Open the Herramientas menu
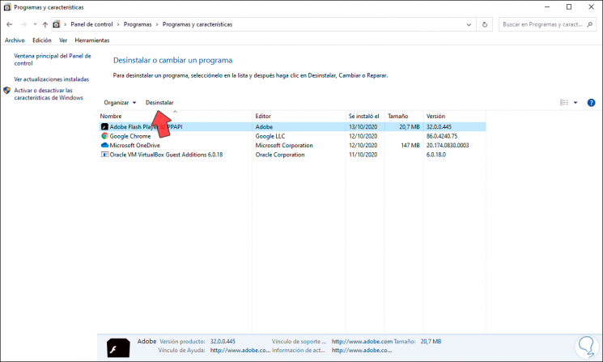 click(x=92, y=40)
